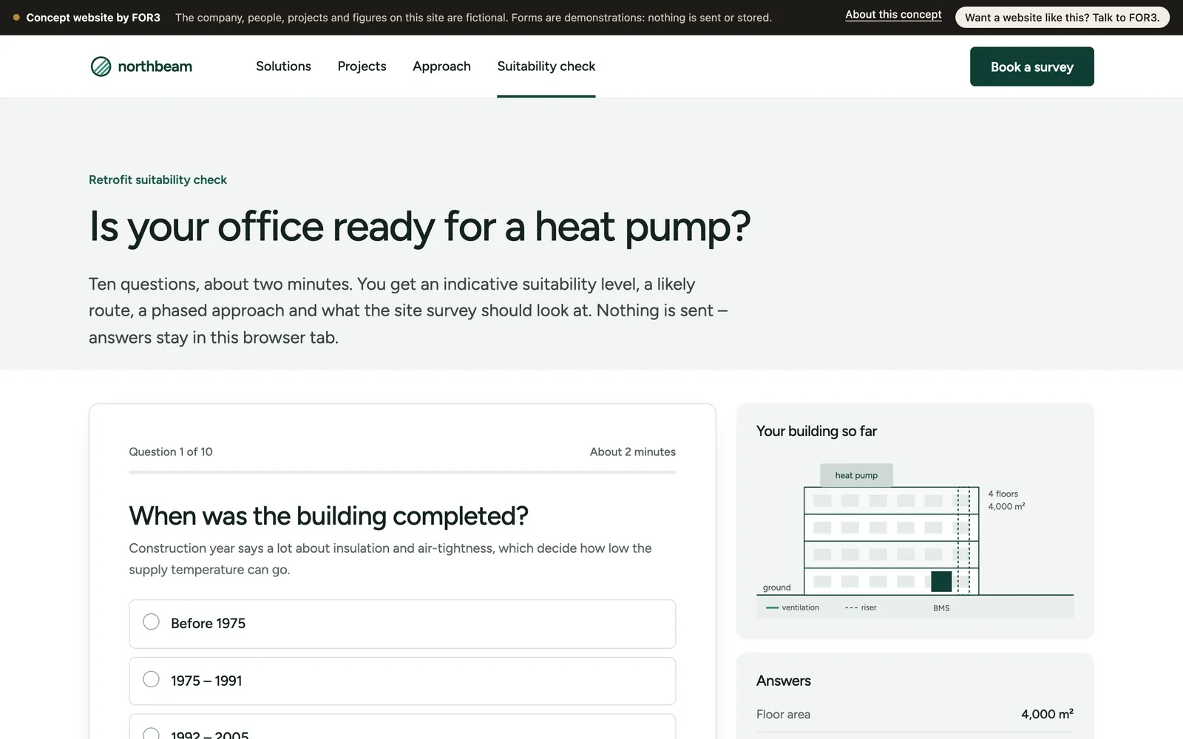Open the Approach nav link
The image size is (1183, 739).
pos(441,67)
